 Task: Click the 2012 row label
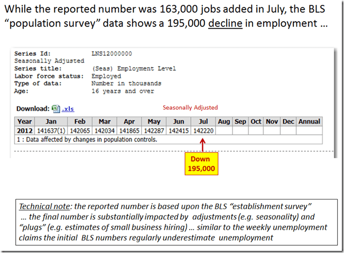25,131
